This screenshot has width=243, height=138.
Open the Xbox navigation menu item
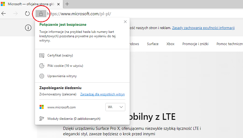pyautogui.click(x=170, y=44)
